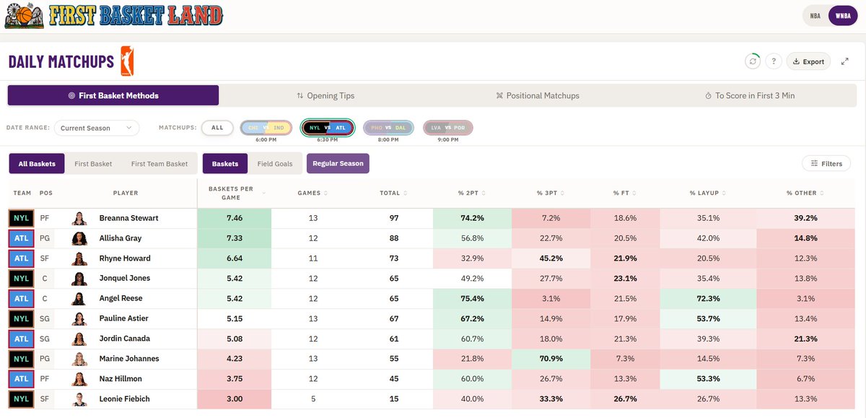Open the Positional Matchups tab
866x418 pixels.
(538, 95)
